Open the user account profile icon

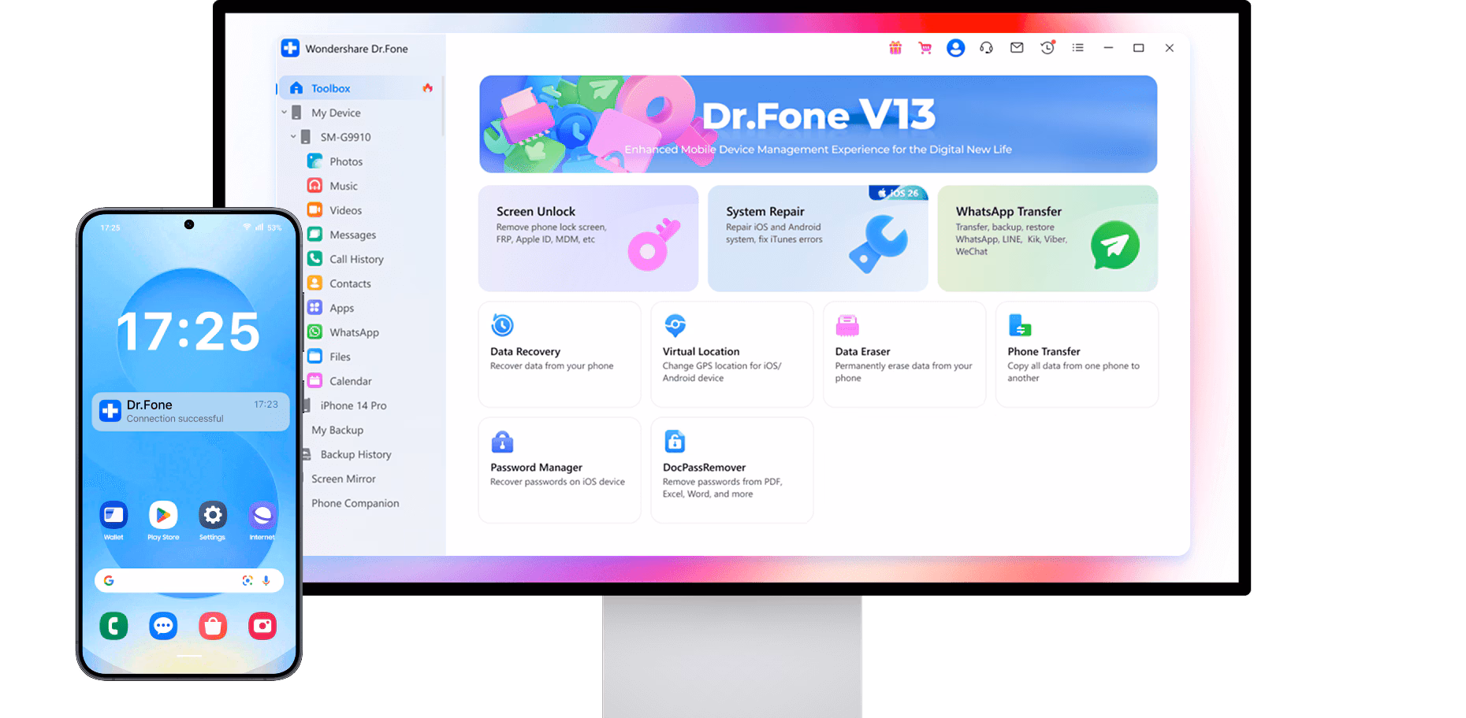[x=955, y=48]
